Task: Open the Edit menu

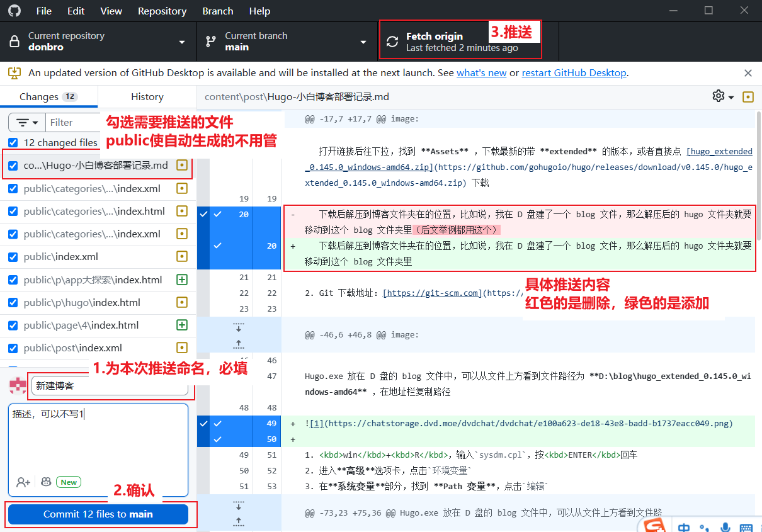Action: pos(76,11)
